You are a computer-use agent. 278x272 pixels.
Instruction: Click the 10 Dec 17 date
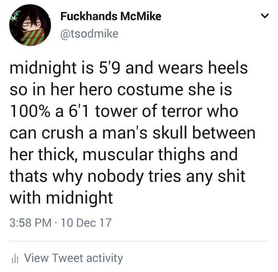86,222
